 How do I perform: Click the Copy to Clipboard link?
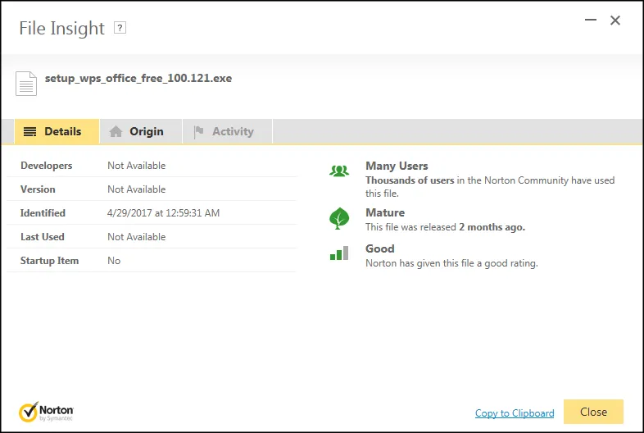click(x=515, y=412)
